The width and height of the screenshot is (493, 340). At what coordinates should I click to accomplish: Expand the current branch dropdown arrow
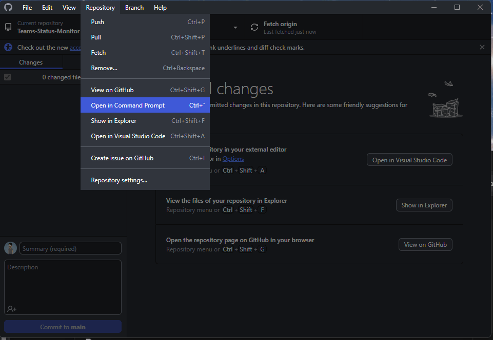click(x=235, y=28)
